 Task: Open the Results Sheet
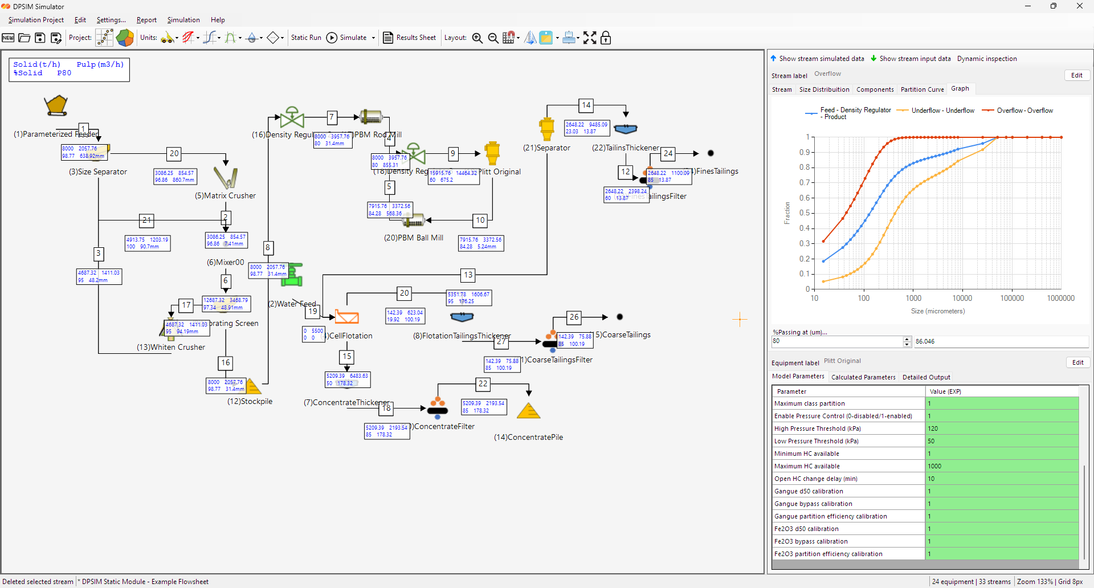click(410, 38)
